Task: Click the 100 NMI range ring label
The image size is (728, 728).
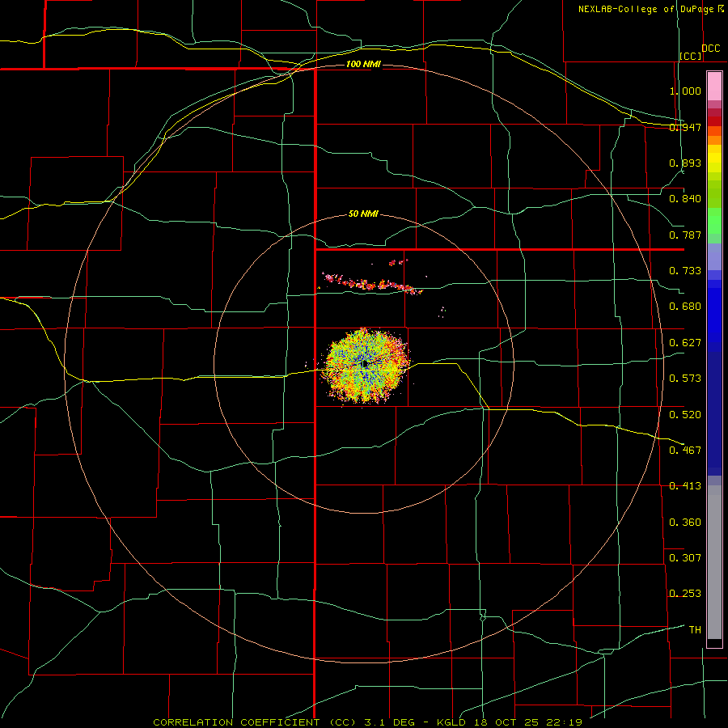Action: point(363,64)
